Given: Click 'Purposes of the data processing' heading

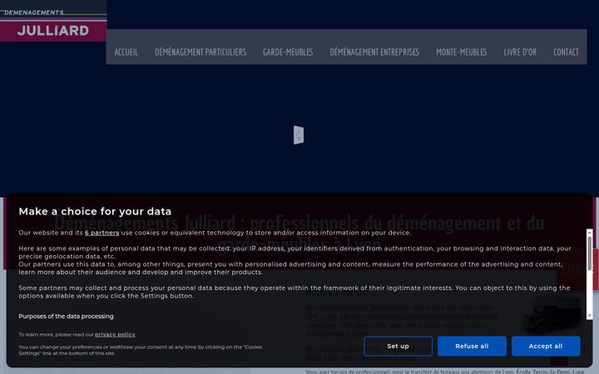Looking at the screenshot, I should pyautogui.click(x=66, y=317).
